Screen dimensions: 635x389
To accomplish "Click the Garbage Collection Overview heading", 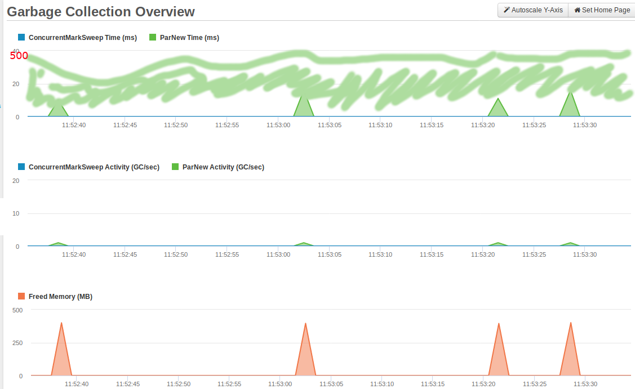I will click(x=101, y=12).
